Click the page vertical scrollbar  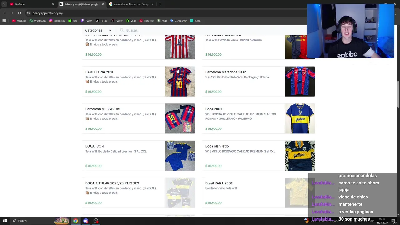pos(398,94)
